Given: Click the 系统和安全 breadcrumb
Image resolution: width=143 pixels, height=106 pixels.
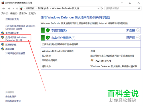Looking at the screenshot, I should pos(43,9).
